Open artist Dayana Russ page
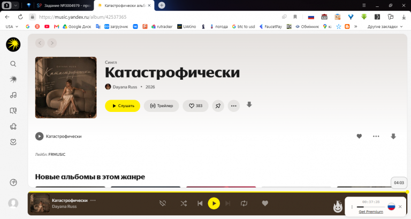Screen dimensions: 411x219 pyautogui.click(x=125, y=87)
